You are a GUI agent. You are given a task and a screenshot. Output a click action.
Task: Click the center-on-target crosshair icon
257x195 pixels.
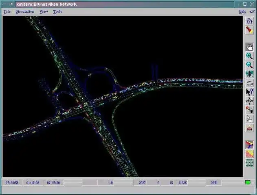pos(249,74)
